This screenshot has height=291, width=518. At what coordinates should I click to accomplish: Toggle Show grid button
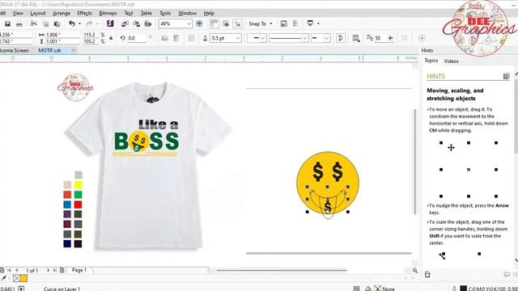[x=226, y=23]
